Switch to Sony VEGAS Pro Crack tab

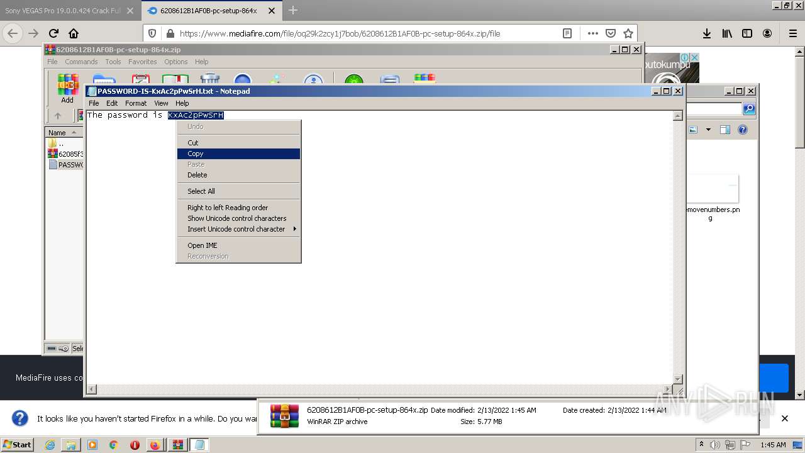[x=64, y=11]
